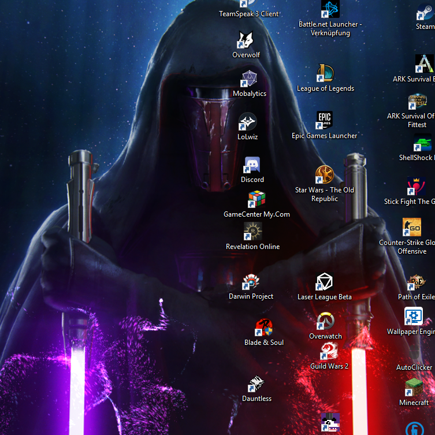Select the Overwolf desktop icon
The height and width of the screenshot is (435, 435).
(246, 39)
